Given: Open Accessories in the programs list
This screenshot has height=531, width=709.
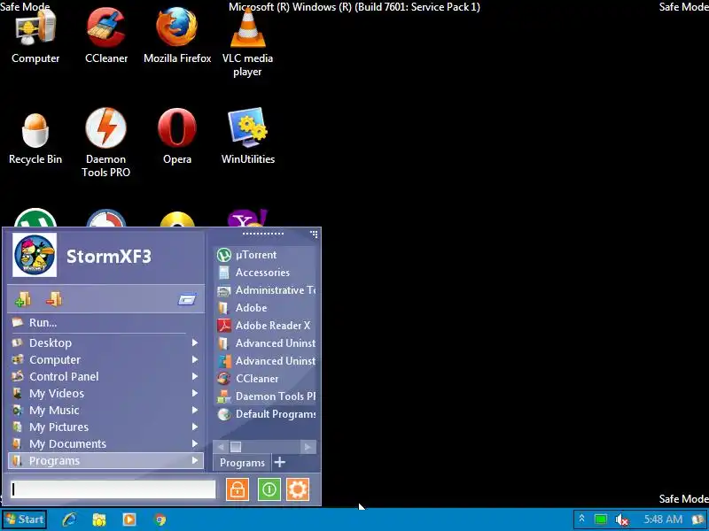Looking at the screenshot, I should coord(265,273).
